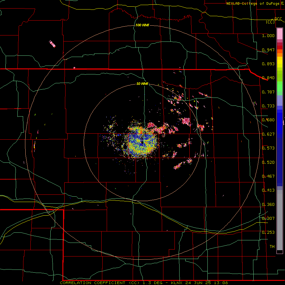Select the 0.520 color scale value

click(x=268, y=162)
